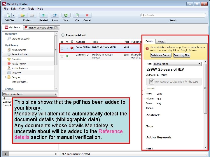Click the Cite toolbar icon
This screenshot has width=210, height=157.
[x=77, y=15]
